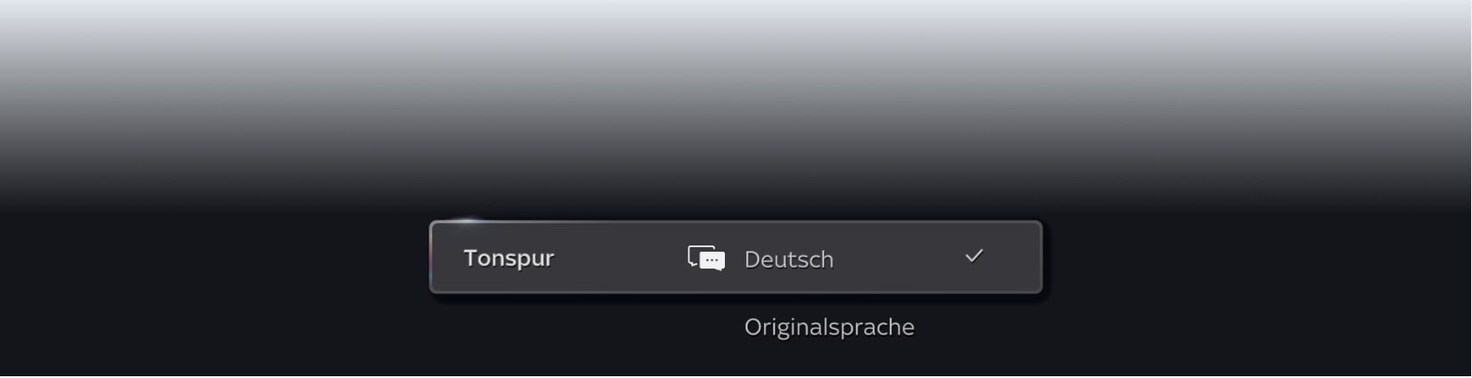Click the Tonspur label
Image resolution: width=1472 pixels, height=378 pixels.
[x=509, y=259]
